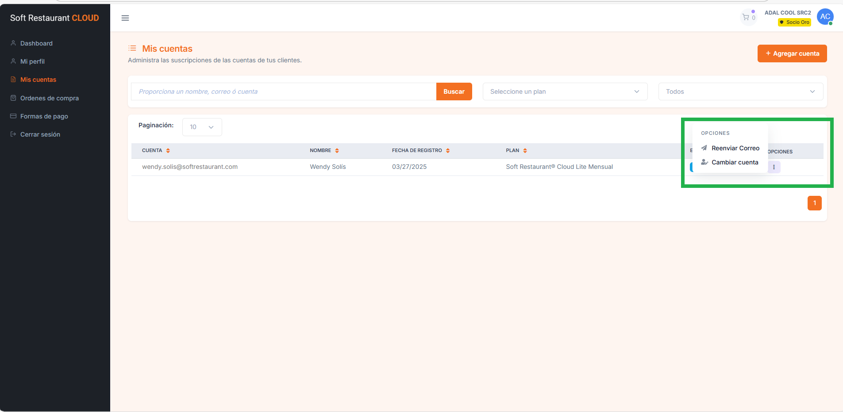Sort by FECHA DE REGISTRO arrows
843x412 pixels.
pos(448,151)
